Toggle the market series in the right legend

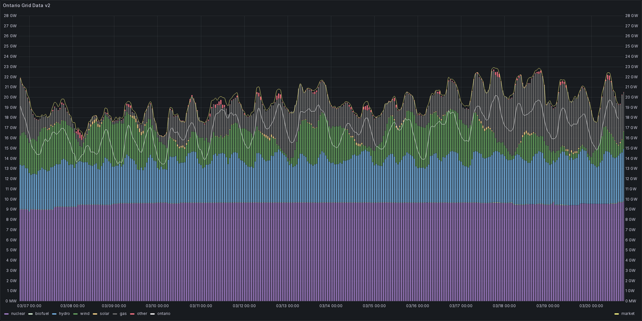coord(628,314)
